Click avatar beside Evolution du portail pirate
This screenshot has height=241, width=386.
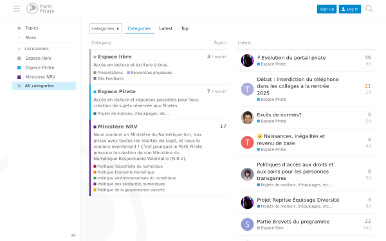247,60
